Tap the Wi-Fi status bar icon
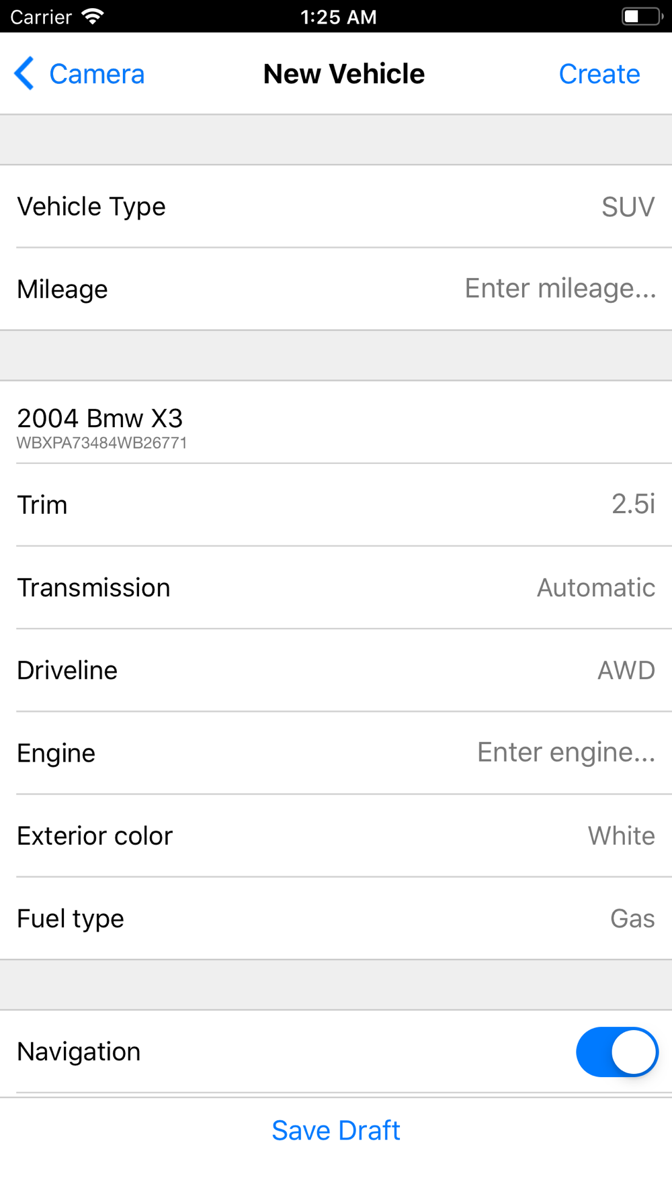The image size is (672, 1194). (x=92, y=16)
